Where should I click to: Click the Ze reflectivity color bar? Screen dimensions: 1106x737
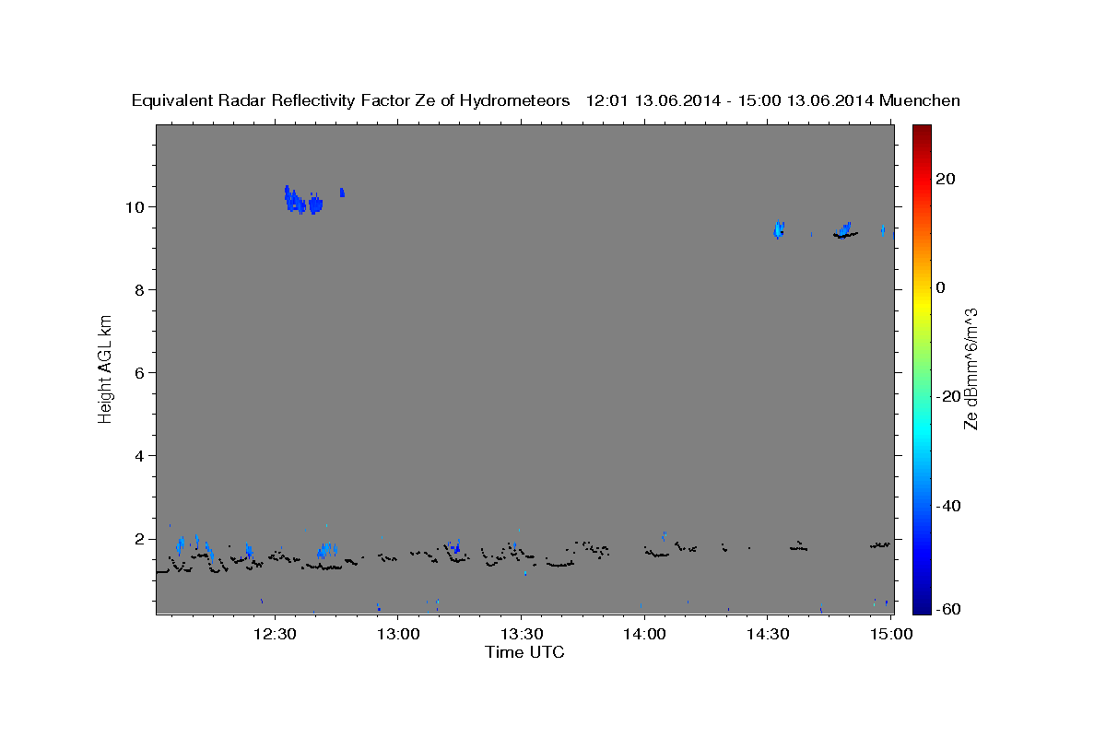point(924,368)
